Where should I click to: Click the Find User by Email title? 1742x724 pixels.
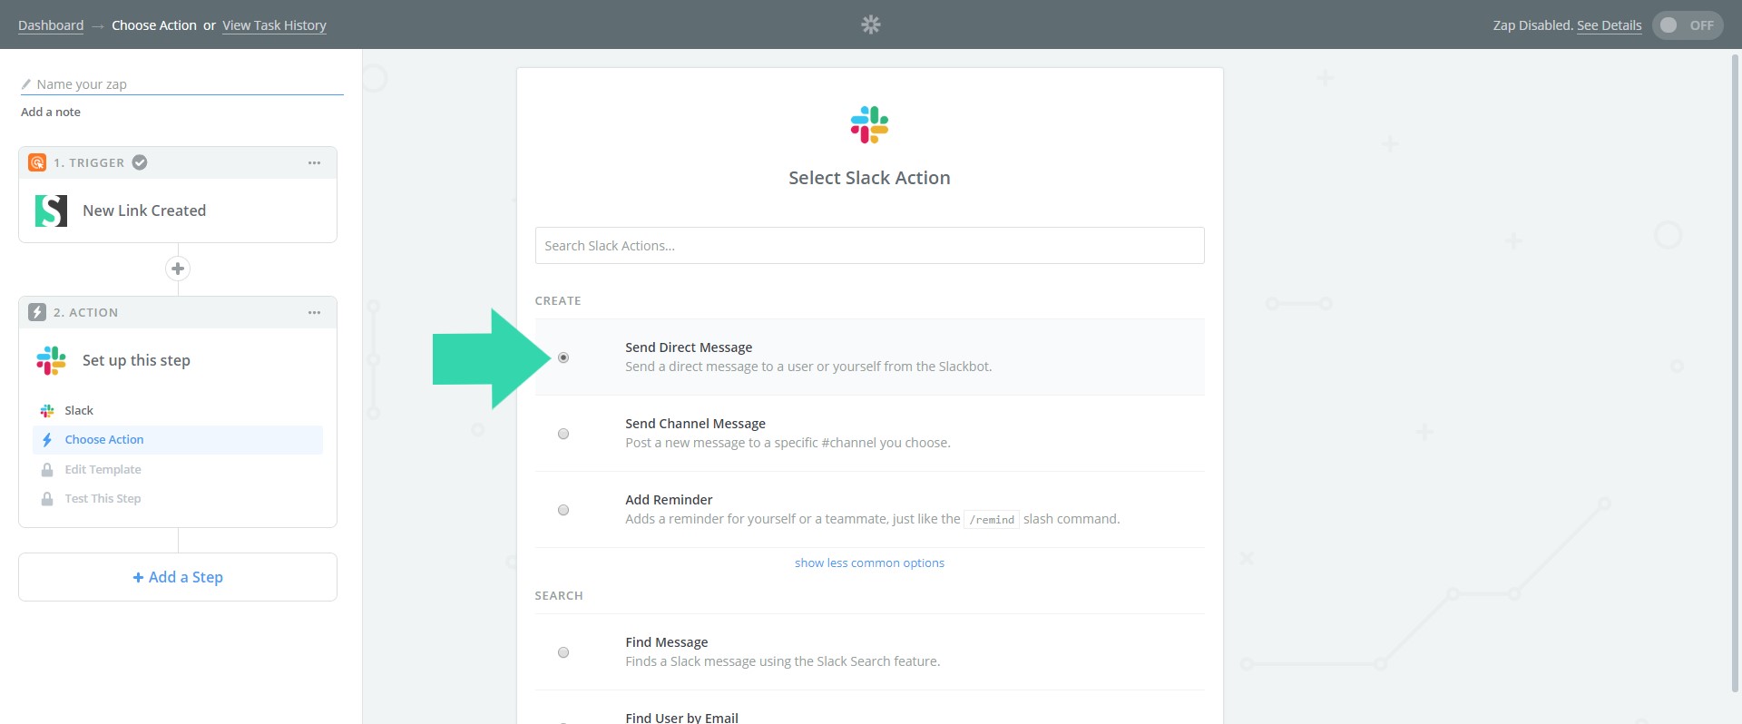pyautogui.click(x=681, y=718)
